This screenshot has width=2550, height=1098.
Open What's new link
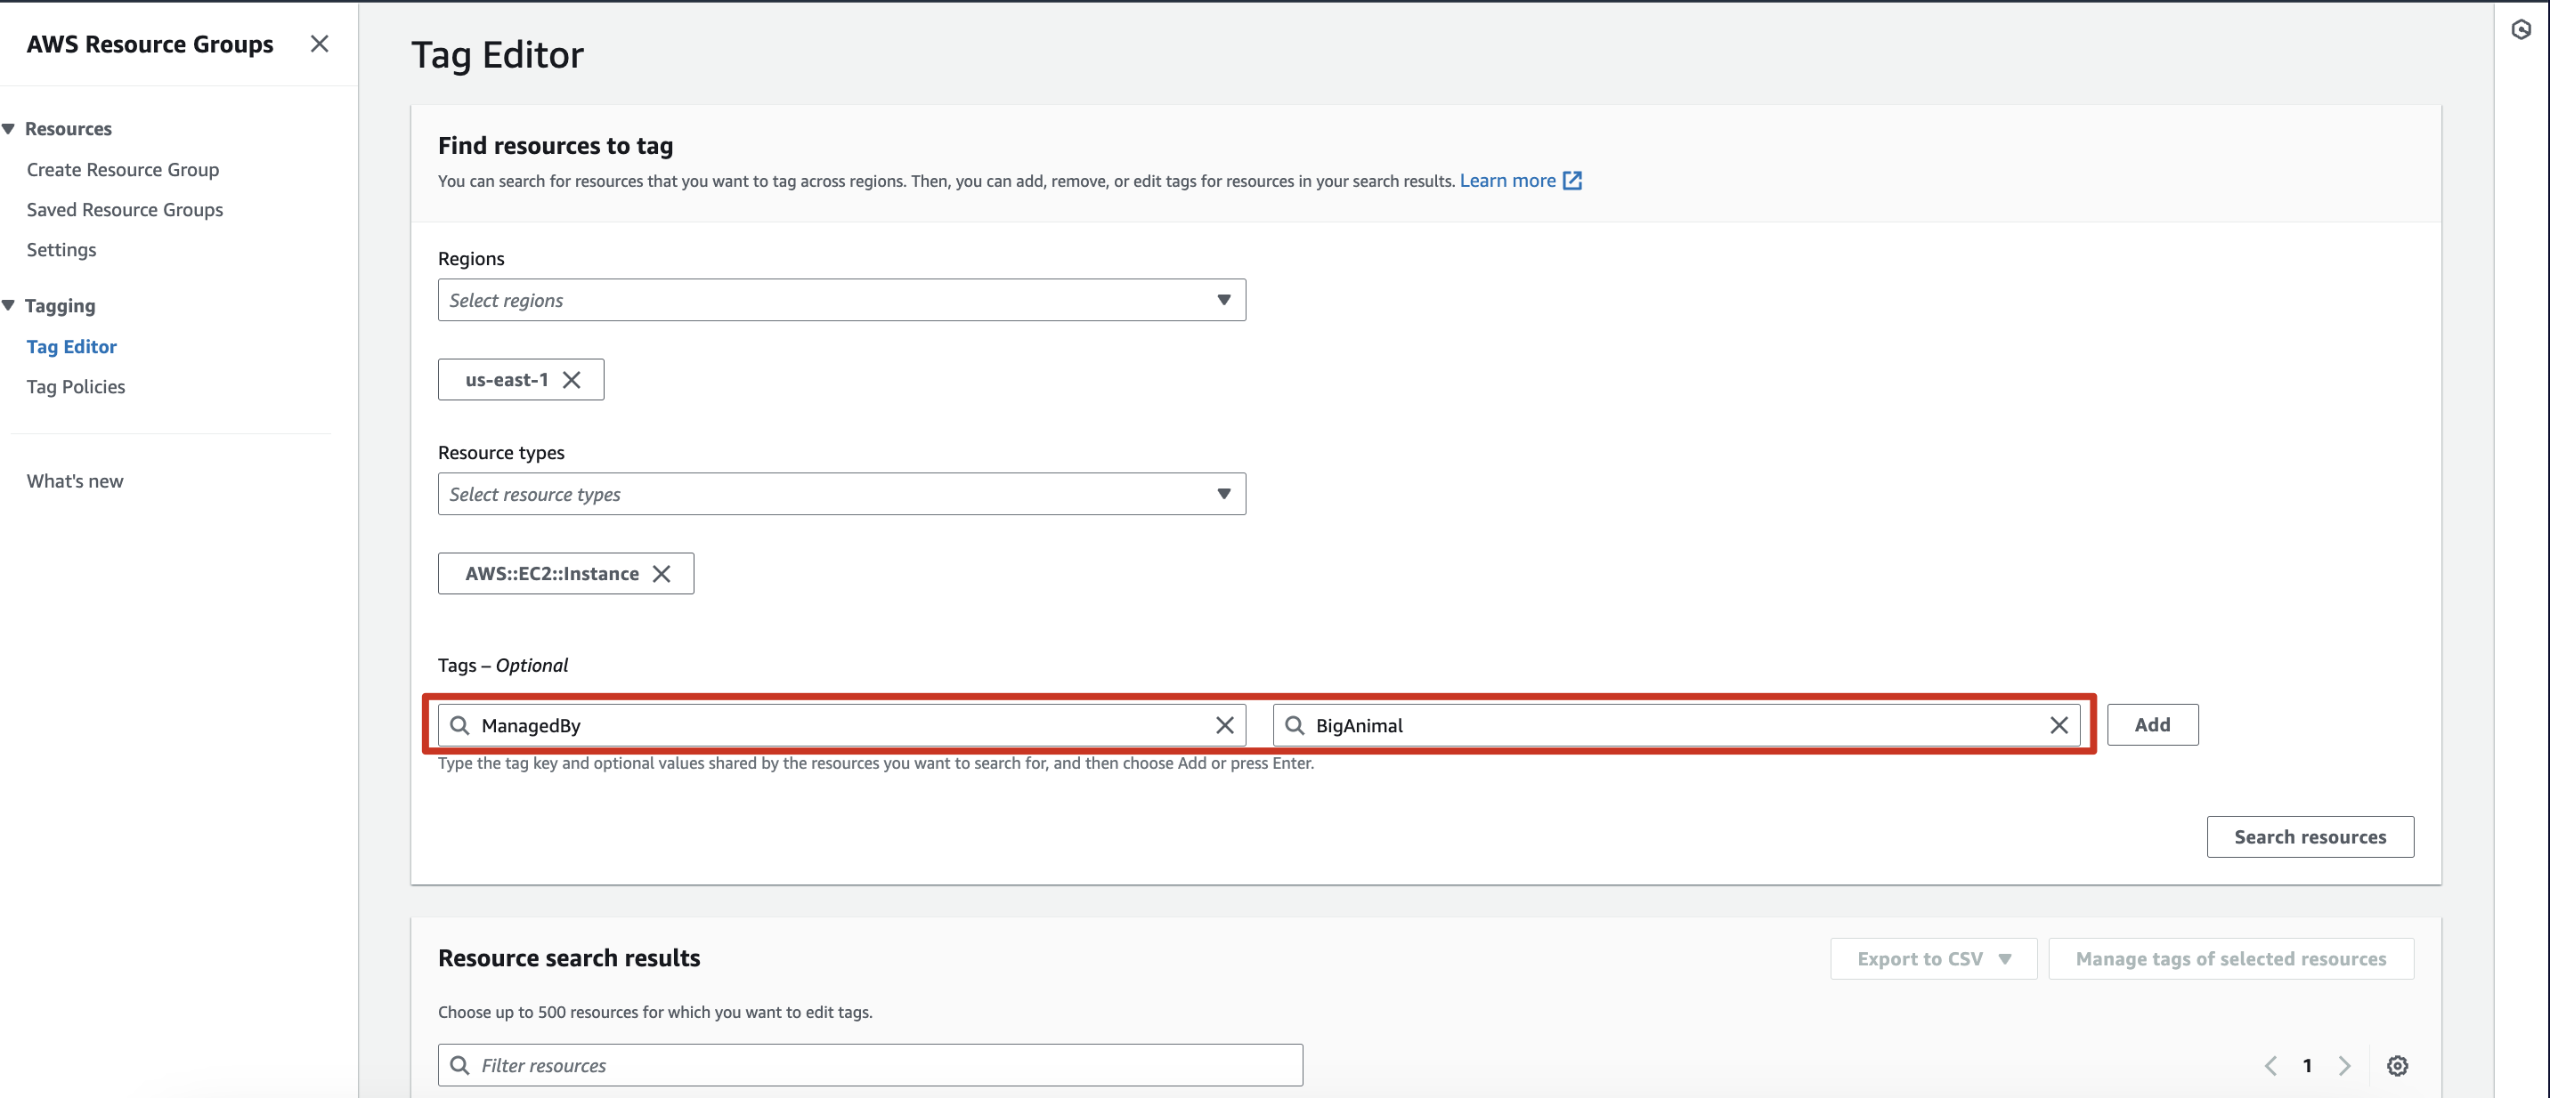75,480
